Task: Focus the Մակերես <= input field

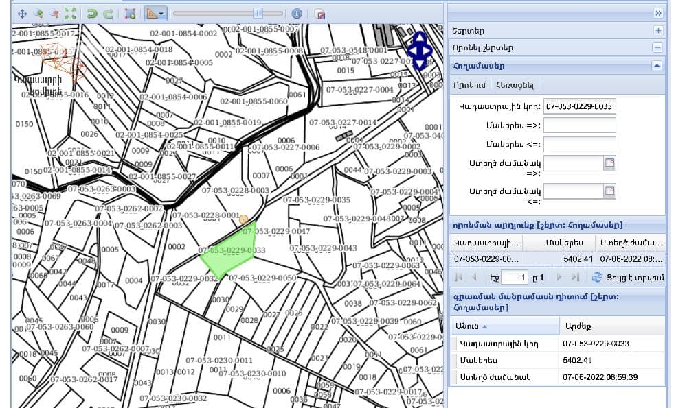Action: pos(580,144)
